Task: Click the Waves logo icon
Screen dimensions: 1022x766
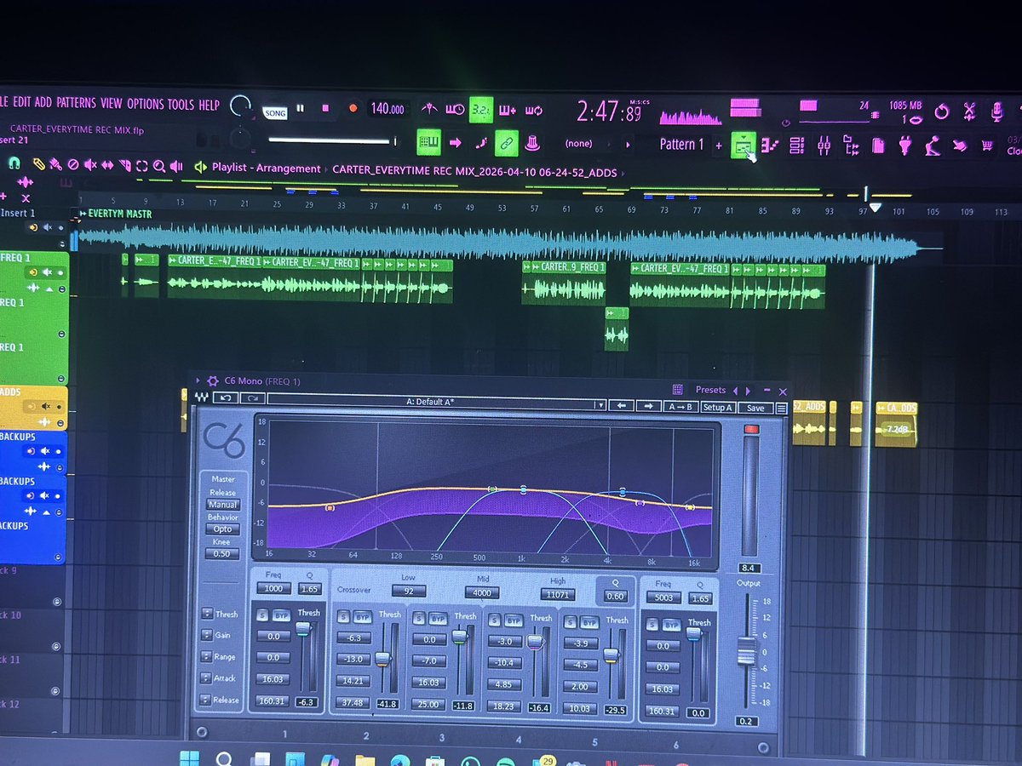Action: coord(202,397)
